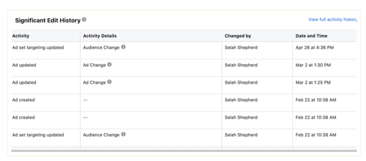Image resolution: width=366 pixels, height=161 pixels.
Task: Click info icon beside Significant Edit History
Action: click(84, 20)
